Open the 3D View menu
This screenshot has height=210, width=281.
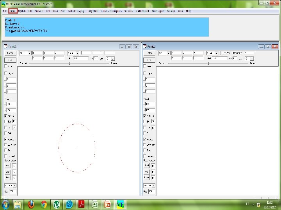[129, 11]
